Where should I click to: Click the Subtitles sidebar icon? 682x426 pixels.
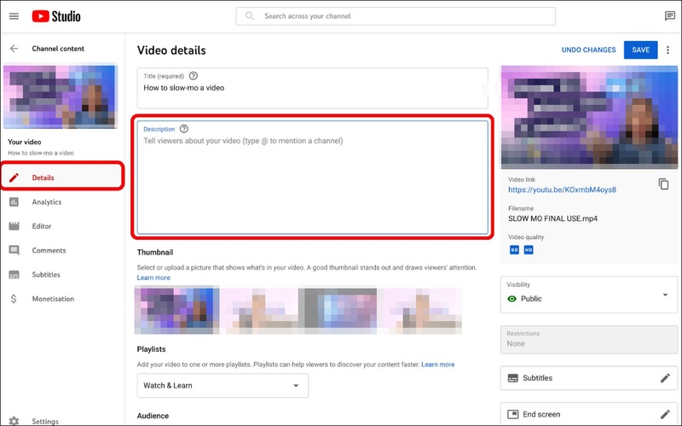pyautogui.click(x=14, y=274)
